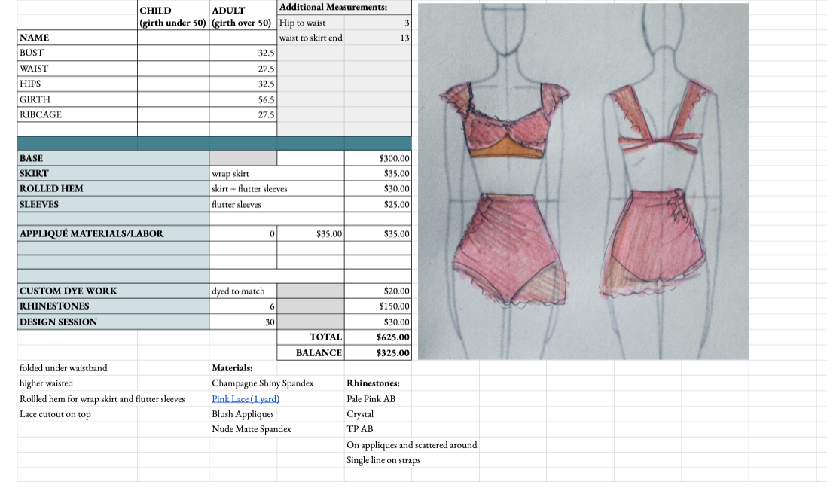Click the appliqué quantity 0 cell
The width and height of the screenshot is (827, 494).
[x=243, y=233]
